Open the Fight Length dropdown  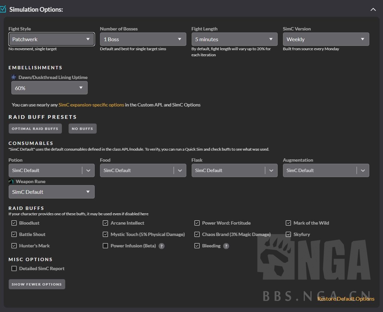point(234,39)
